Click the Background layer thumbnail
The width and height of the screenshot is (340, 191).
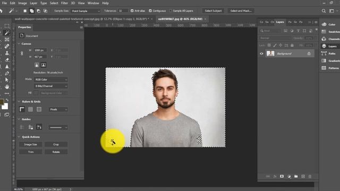click(270, 54)
